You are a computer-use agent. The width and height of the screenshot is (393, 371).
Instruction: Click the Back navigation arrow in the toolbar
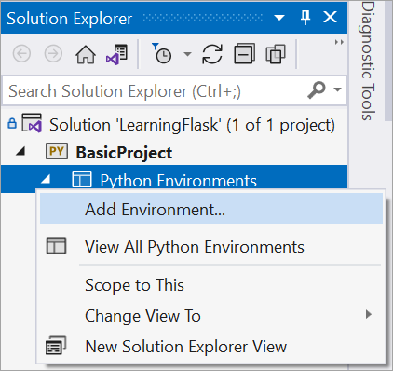point(21,54)
